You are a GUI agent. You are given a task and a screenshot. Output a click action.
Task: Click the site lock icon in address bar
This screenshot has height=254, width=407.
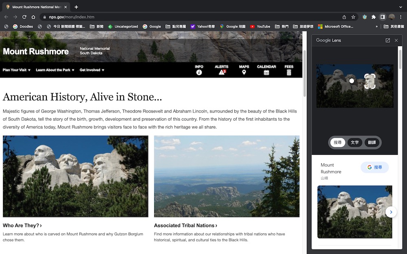coord(44,17)
